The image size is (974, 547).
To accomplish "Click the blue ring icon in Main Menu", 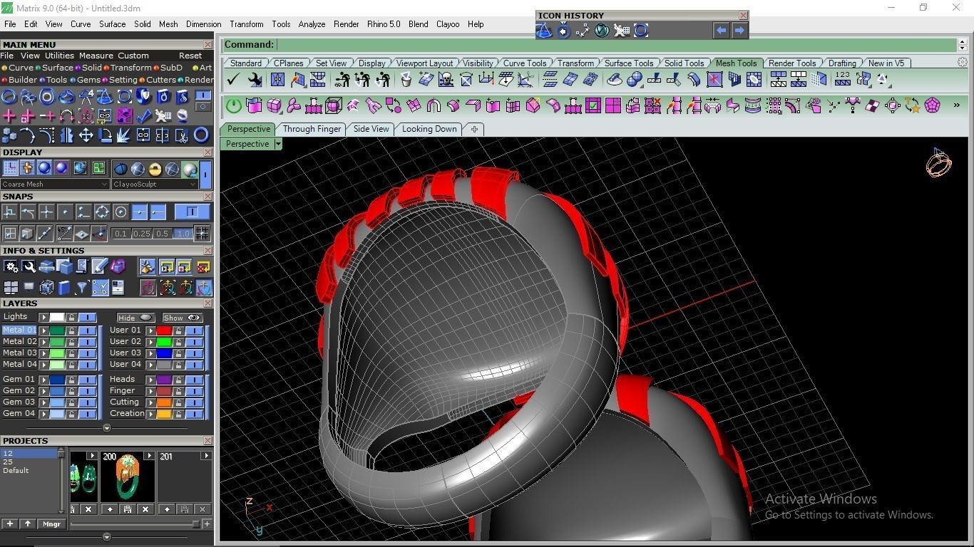I will point(201,135).
